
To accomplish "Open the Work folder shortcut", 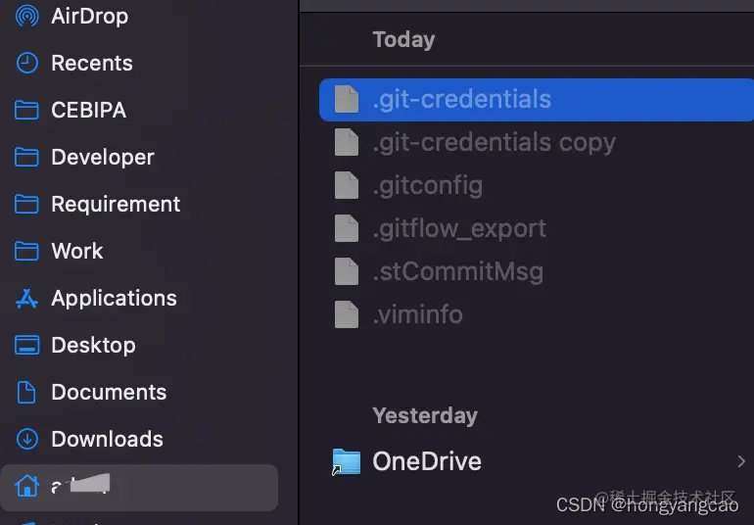I will click(x=76, y=251).
